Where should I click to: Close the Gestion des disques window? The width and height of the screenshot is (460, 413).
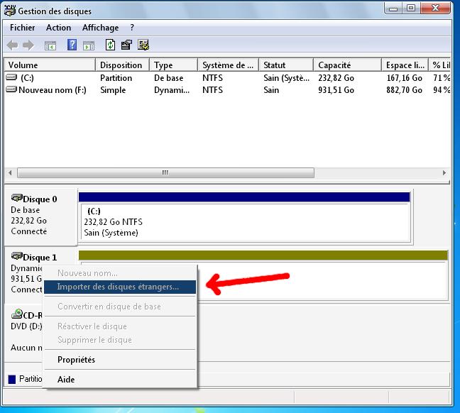(x=435, y=9)
